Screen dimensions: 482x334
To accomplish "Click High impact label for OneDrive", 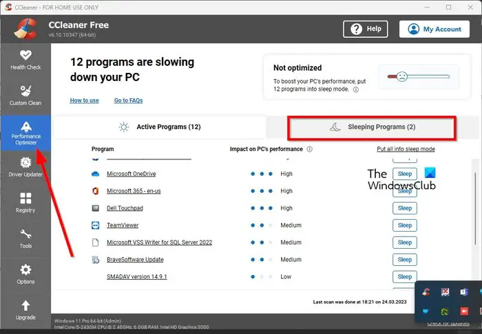I will coord(286,174).
